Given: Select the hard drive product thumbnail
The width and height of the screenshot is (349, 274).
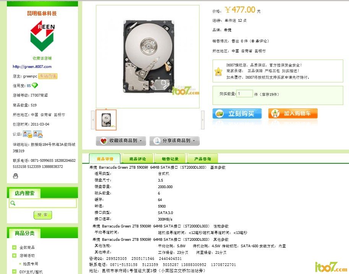Looking at the screenshot, I should click(106, 120).
